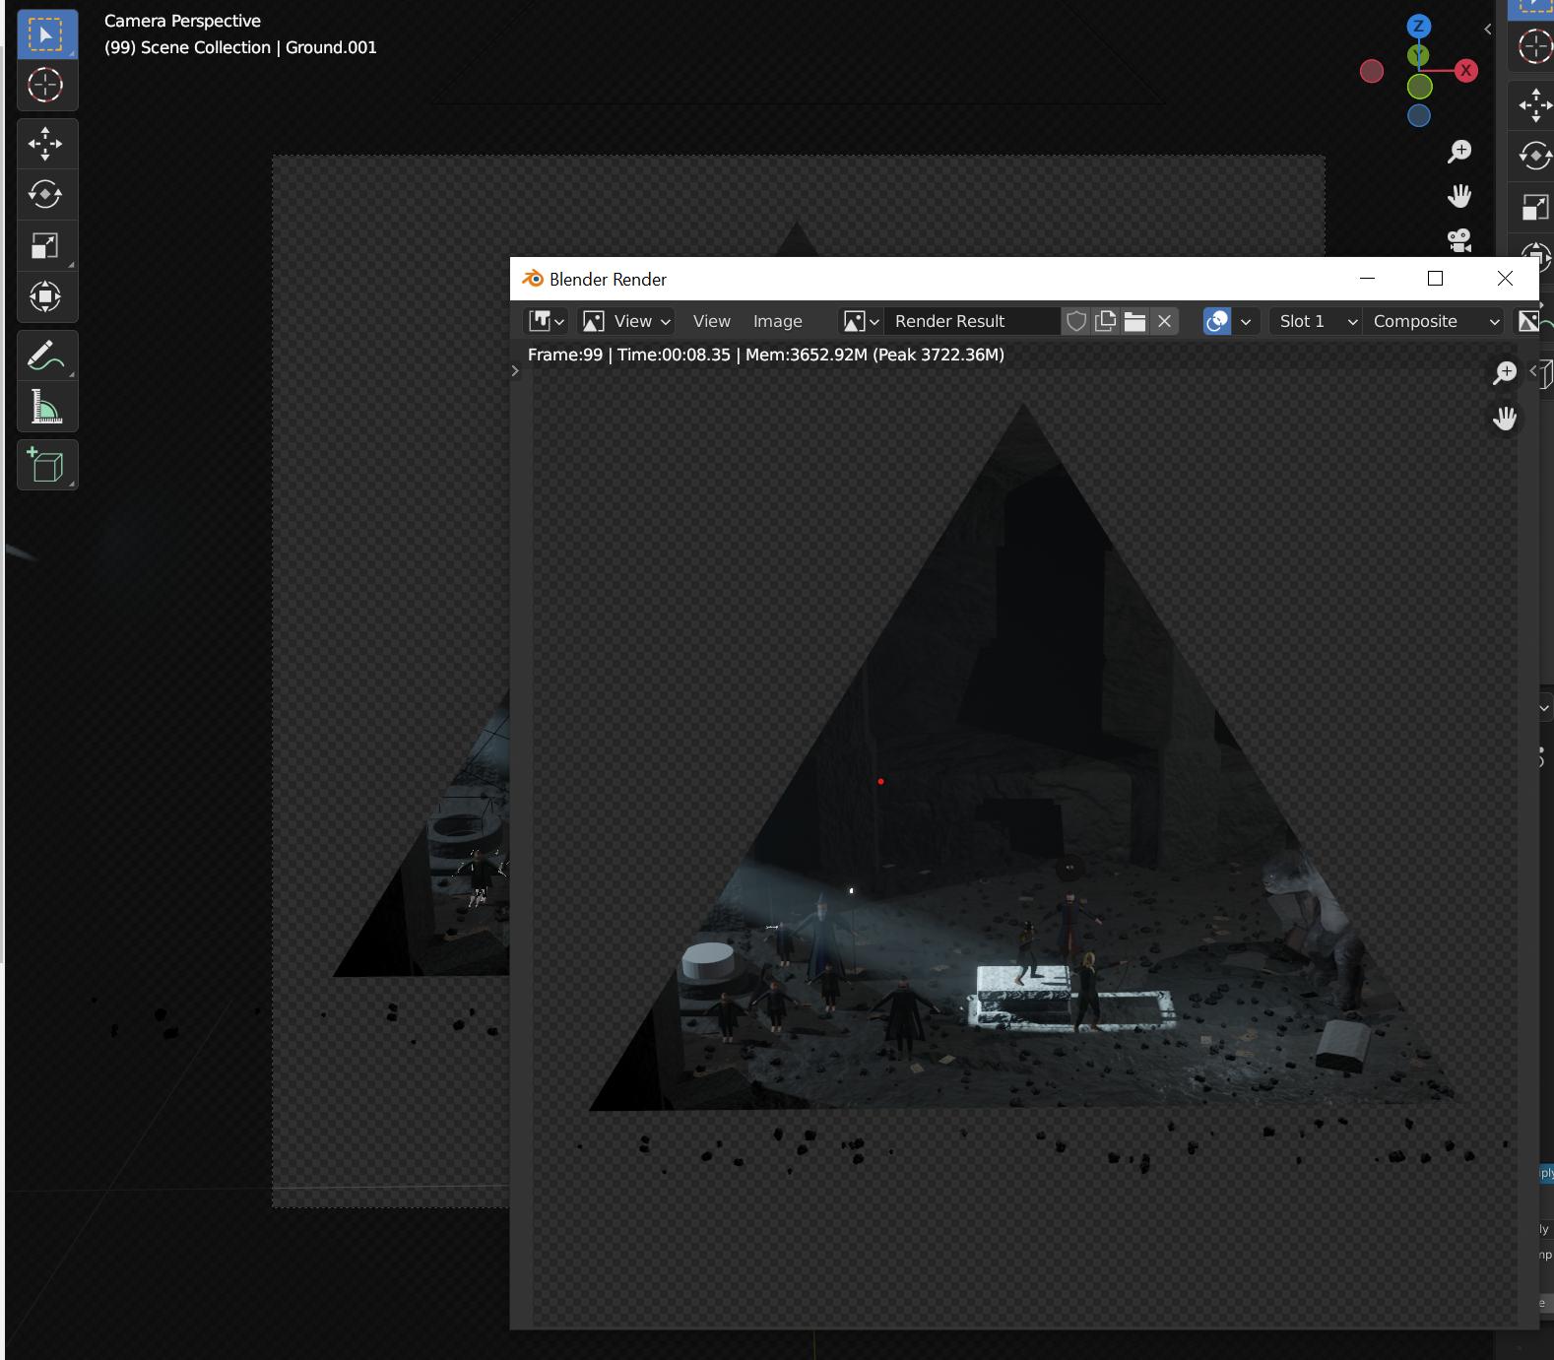This screenshot has width=1554, height=1360.
Task: Open the editor type dropdown in Blender Render
Action: coord(547,321)
